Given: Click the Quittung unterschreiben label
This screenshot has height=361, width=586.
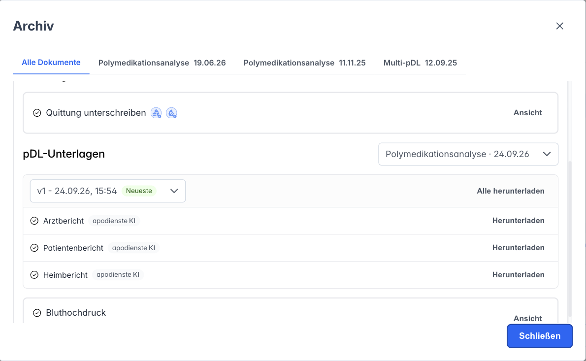Looking at the screenshot, I should tap(96, 113).
